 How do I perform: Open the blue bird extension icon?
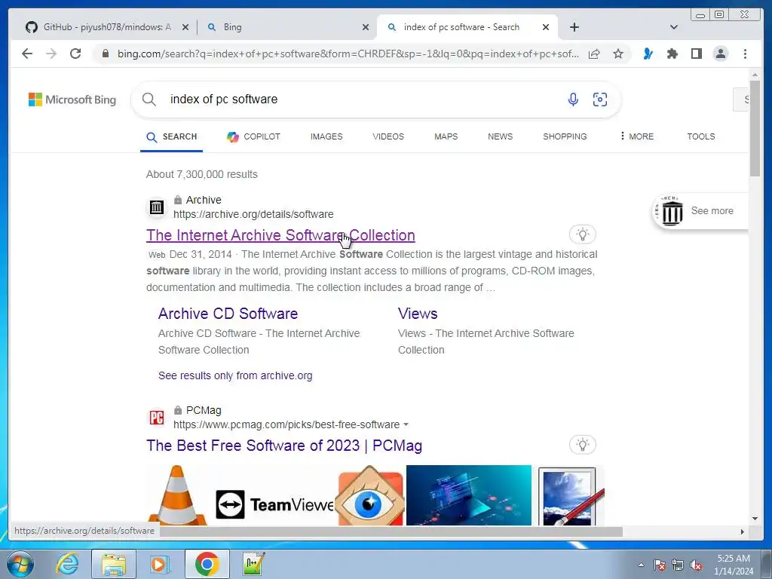(x=648, y=54)
